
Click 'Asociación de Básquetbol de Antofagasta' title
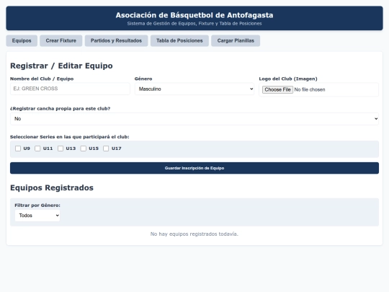[x=194, y=15]
